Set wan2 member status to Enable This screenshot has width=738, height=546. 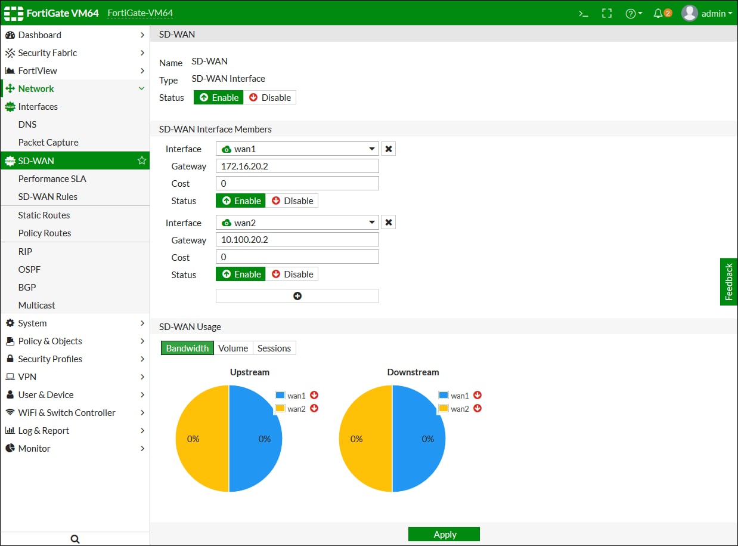(241, 274)
